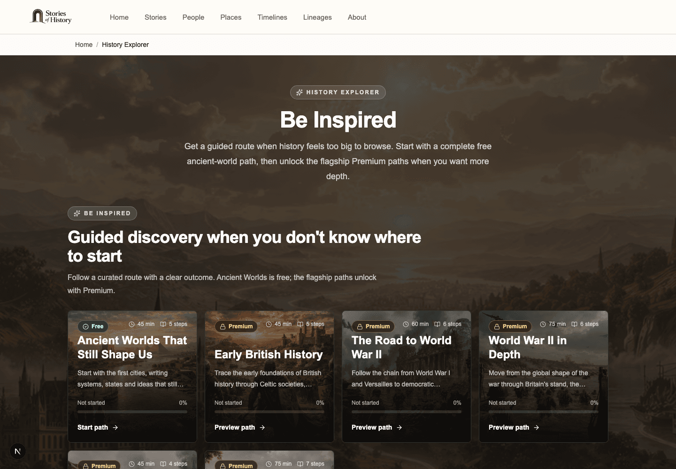Open the Ancient Worlds That Still Shape Us title
This screenshot has height=469, width=676.
(132, 348)
